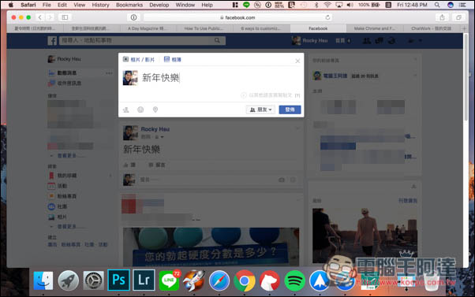This screenshot has width=475, height=297.
Task: Open the account menu arrow in the Facebook header
Action: [x=421, y=40]
